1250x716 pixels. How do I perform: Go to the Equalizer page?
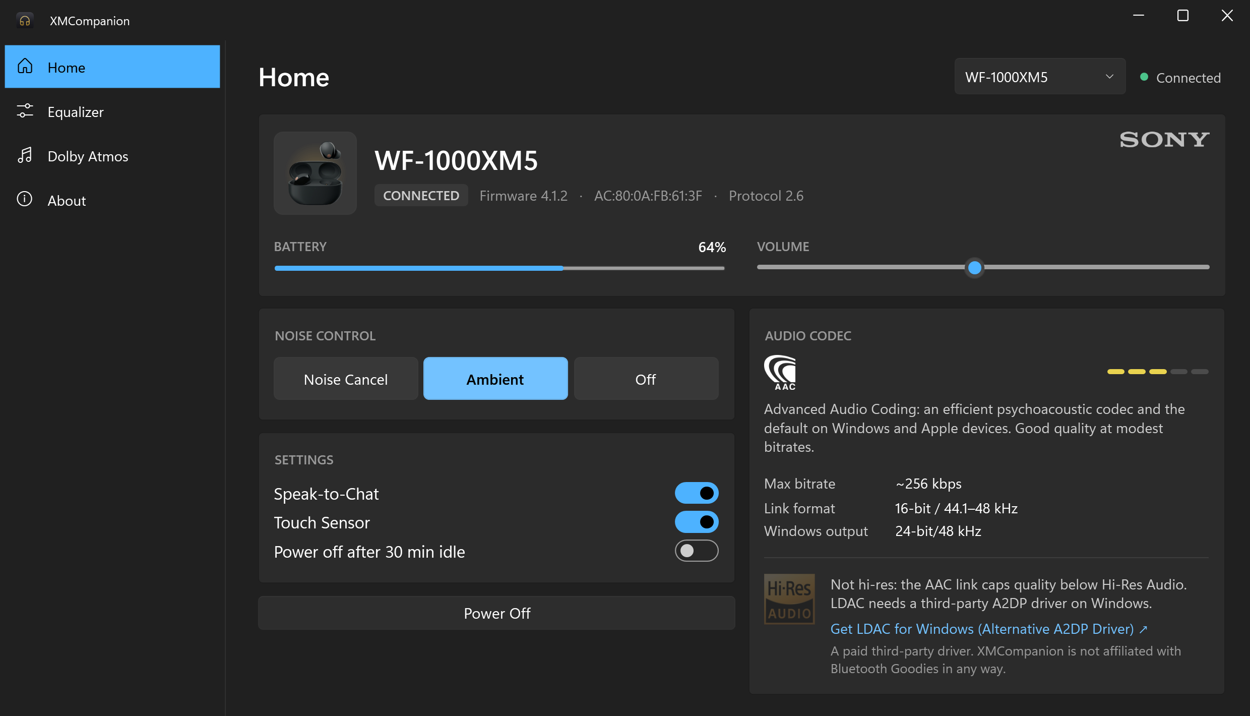click(x=112, y=111)
